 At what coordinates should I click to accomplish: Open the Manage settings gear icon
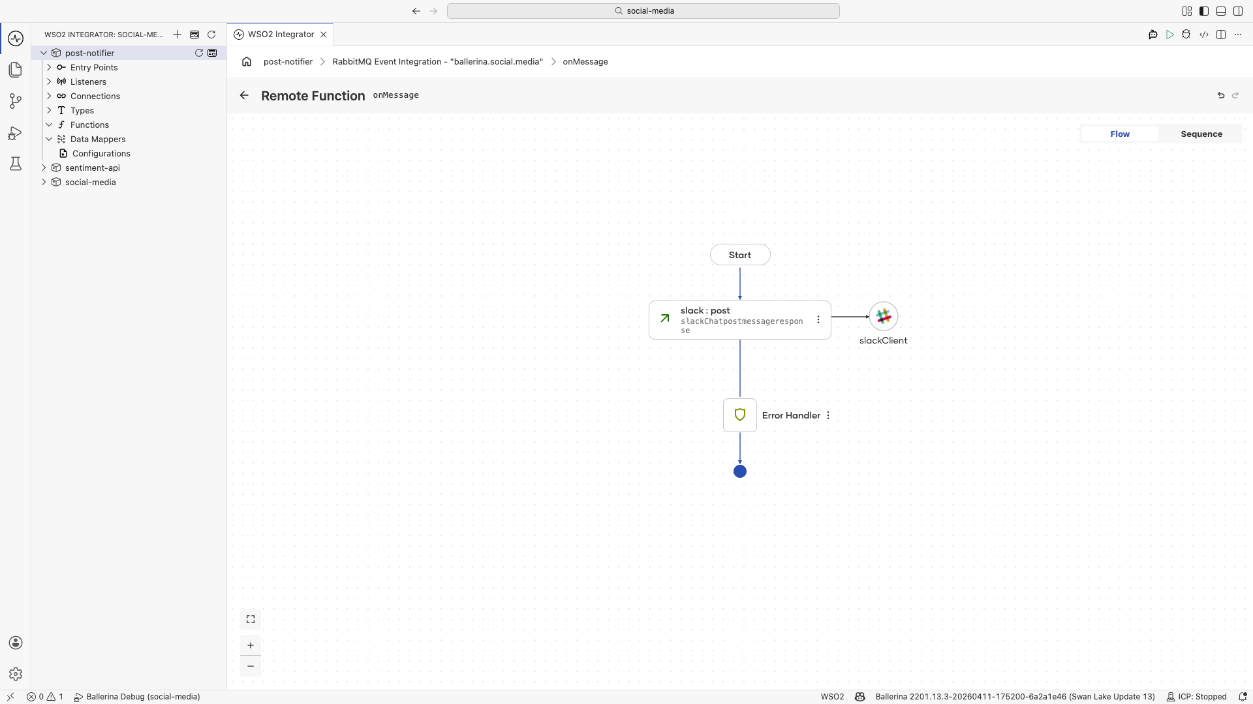[16, 674]
